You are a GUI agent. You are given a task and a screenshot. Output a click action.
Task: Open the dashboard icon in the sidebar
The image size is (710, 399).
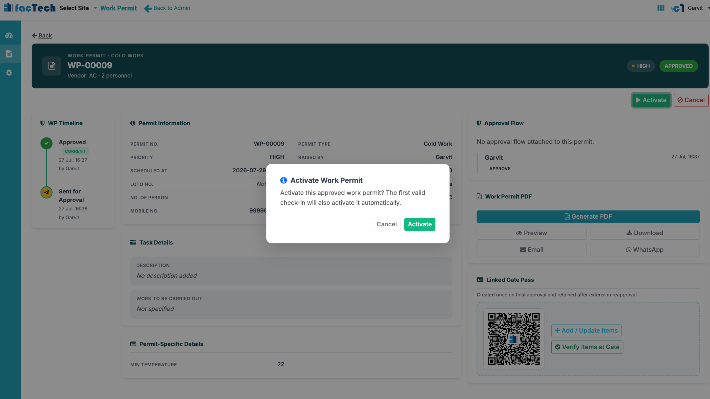[x=9, y=35]
